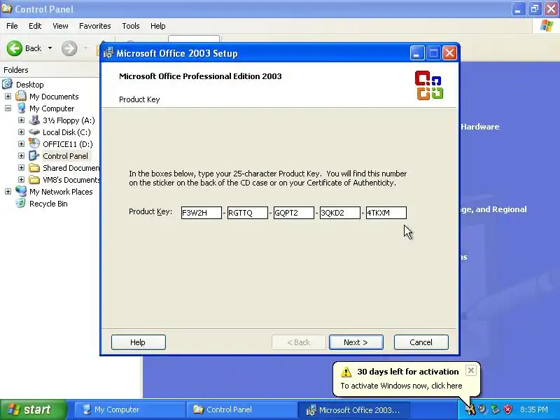Click the My Network Places icon

21,191
